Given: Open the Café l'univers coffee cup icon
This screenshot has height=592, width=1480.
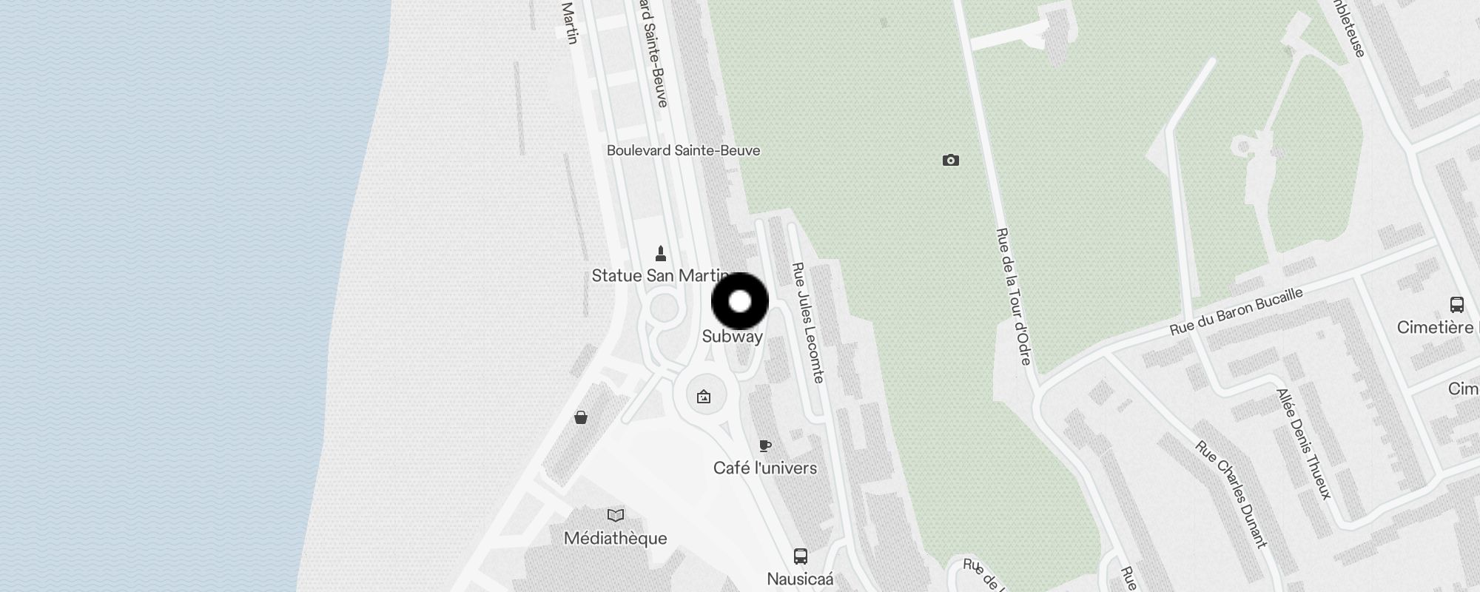Looking at the screenshot, I should coord(765,445).
